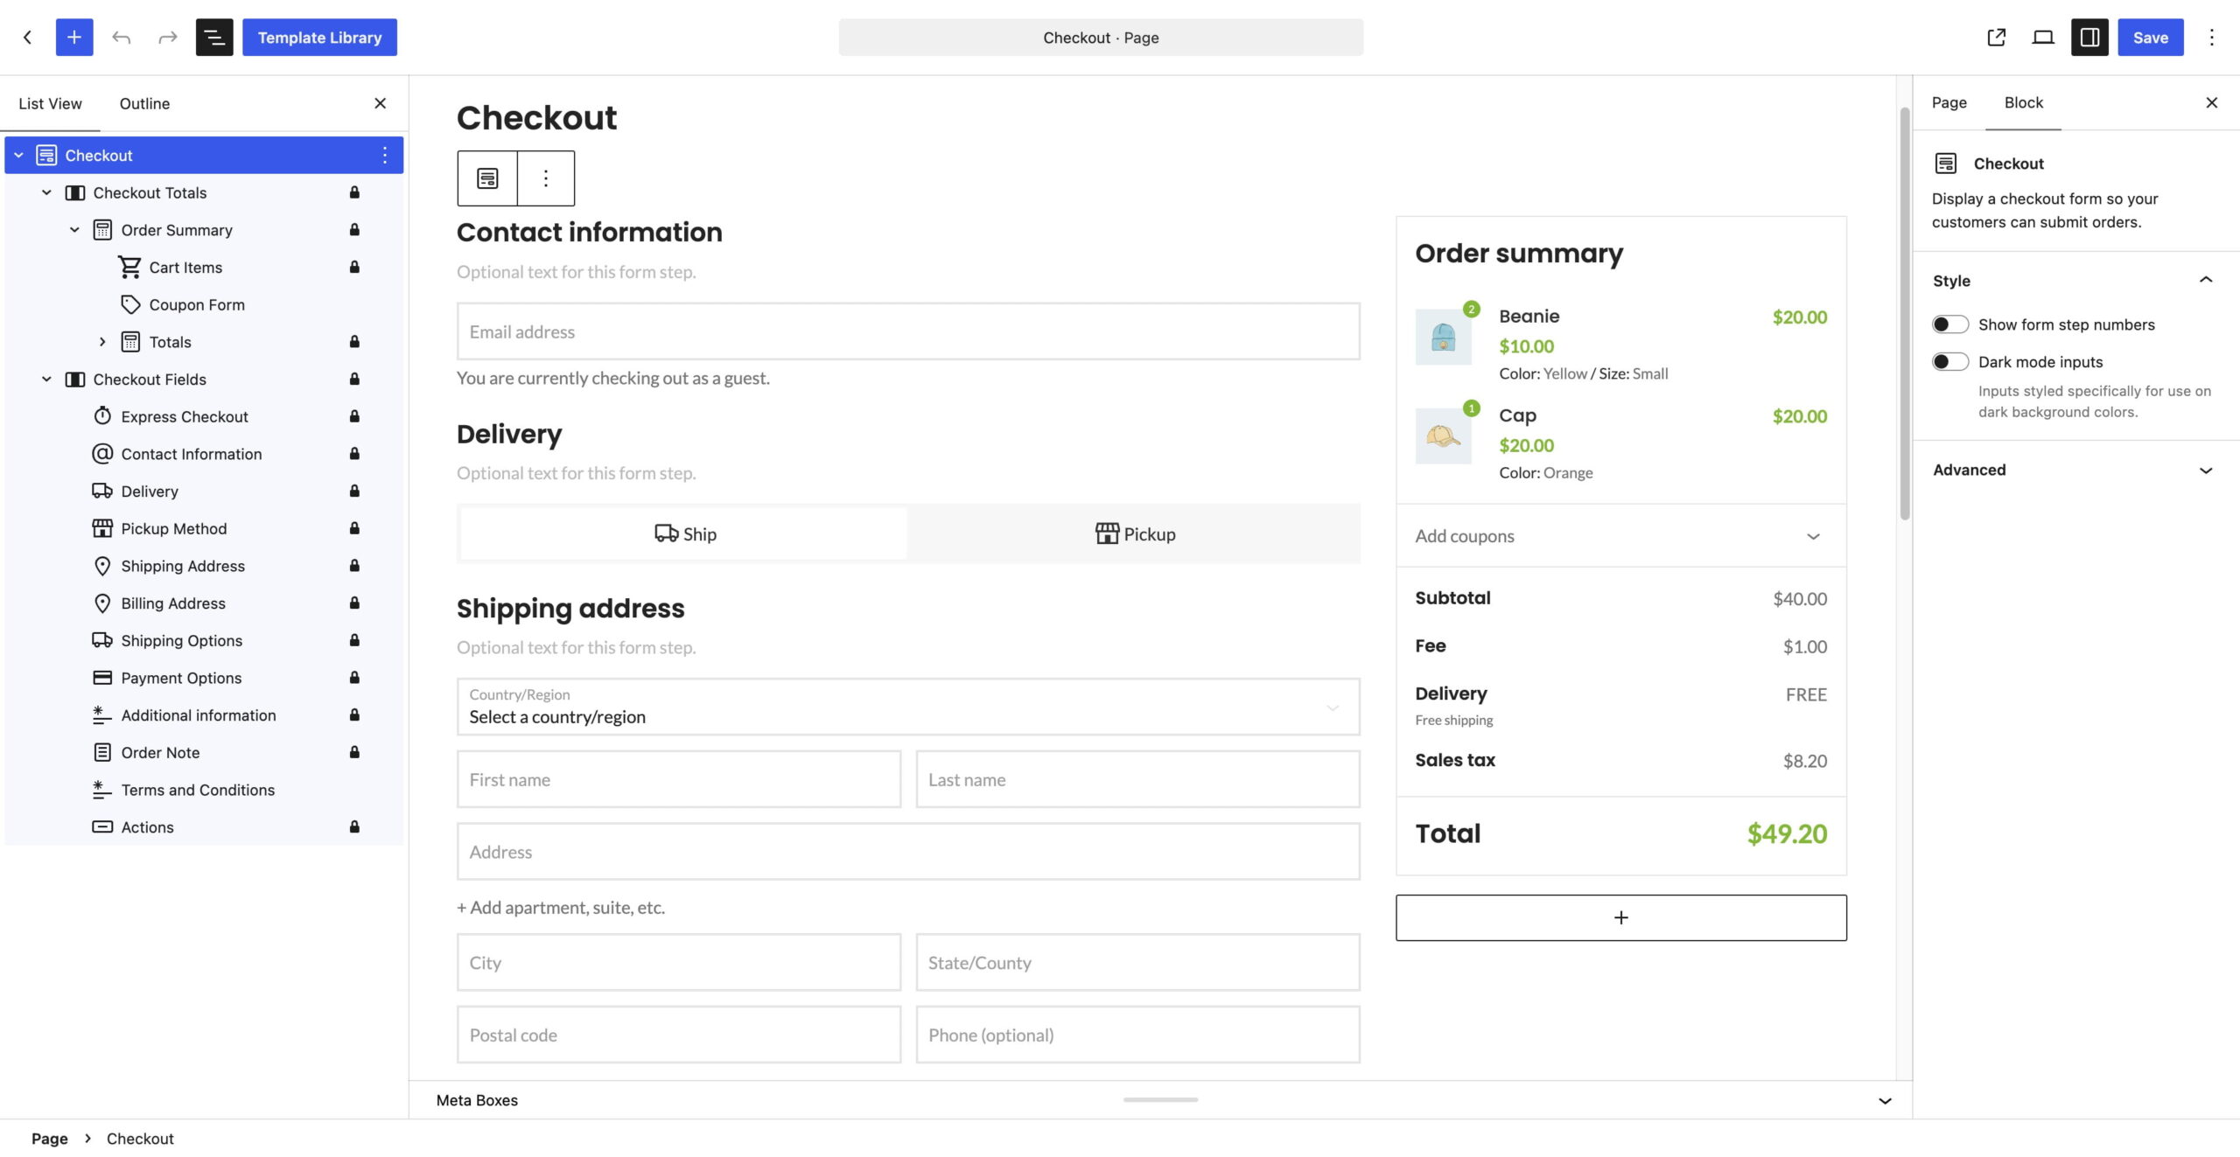This screenshot has height=1157, width=2240.
Task: Click the Order Note document icon
Action: pyautogui.click(x=102, y=752)
